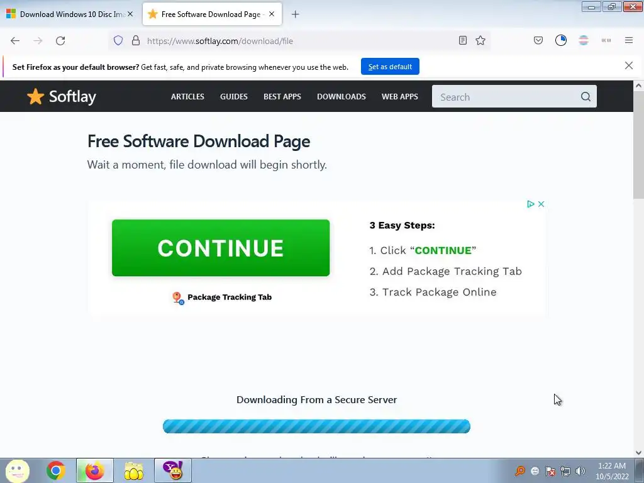Click the Package Tracking Tab label
This screenshot has height=483, width=644.
coord(230,297)
